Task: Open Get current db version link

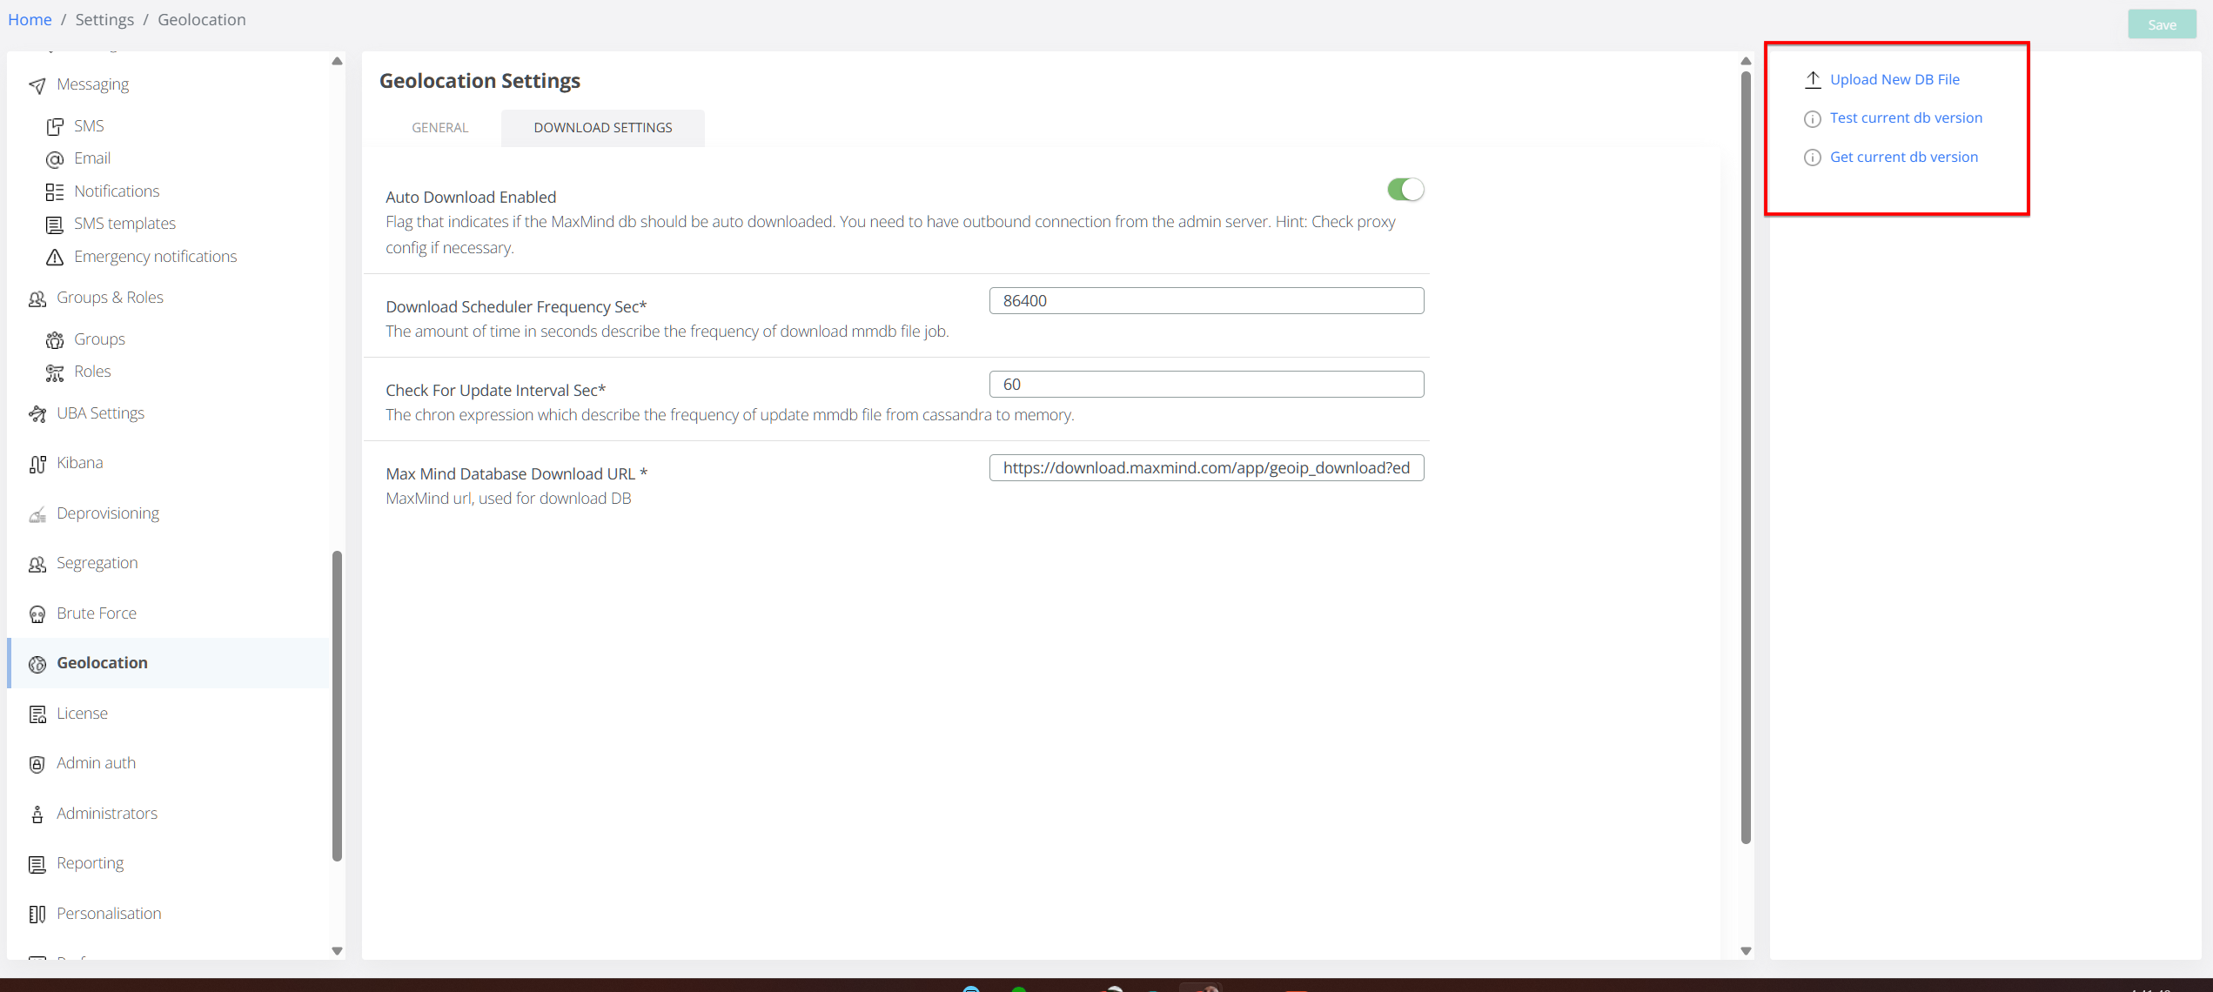Action: [x=1903, y=158]
